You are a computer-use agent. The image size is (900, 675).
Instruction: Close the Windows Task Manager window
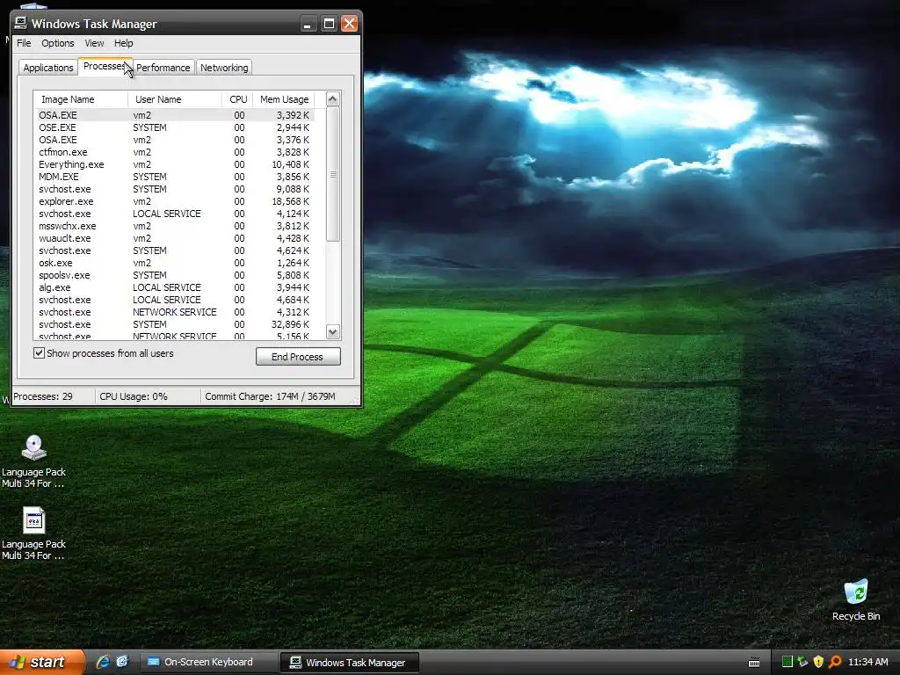pos(349,24)
